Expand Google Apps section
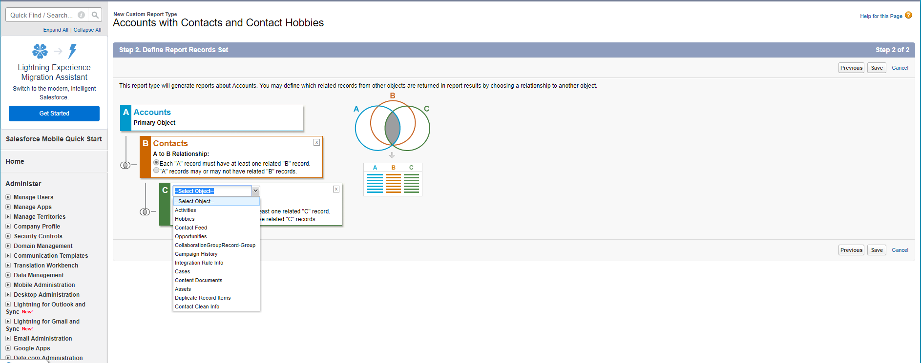921x363 pixels. click(x=8, y=348)
